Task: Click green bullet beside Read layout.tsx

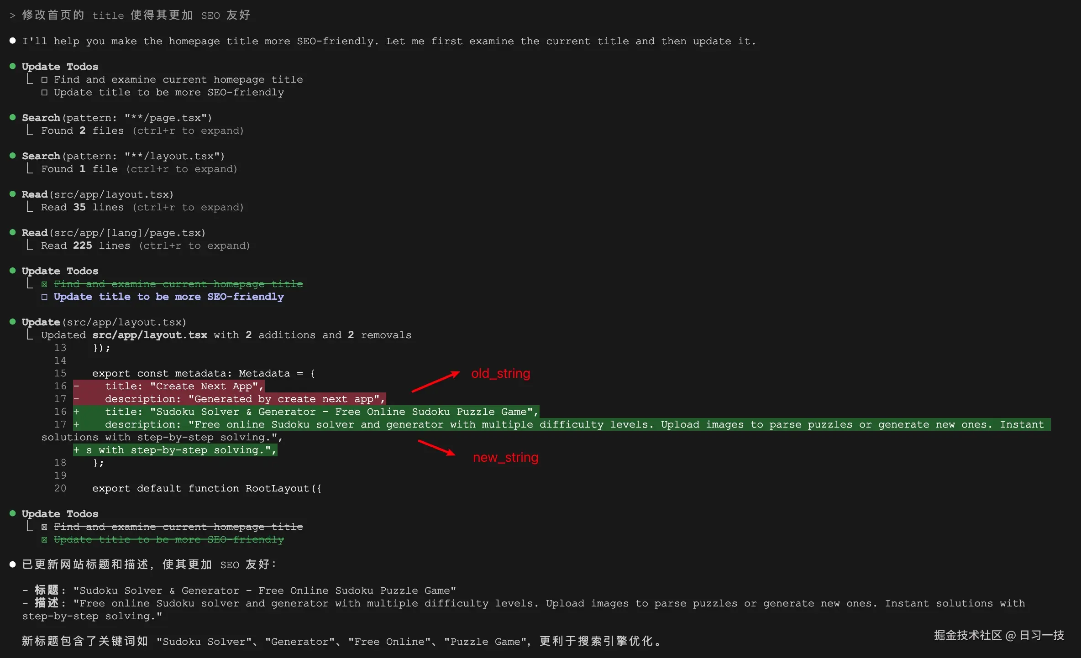Action: (x=13, y=194)
